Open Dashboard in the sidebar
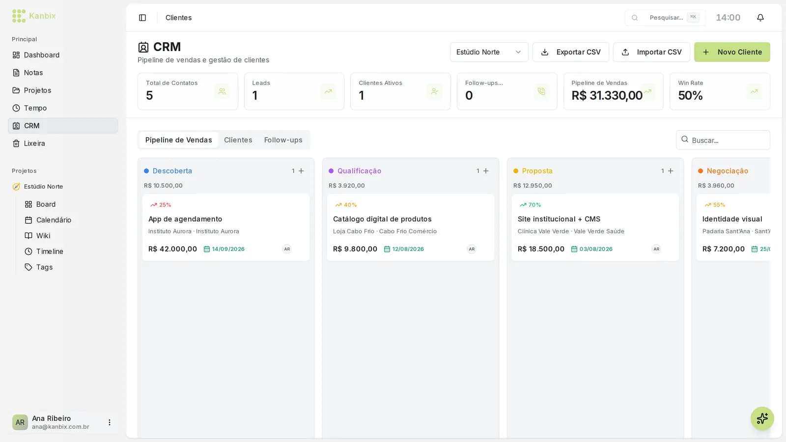 pyautogui.click(x=63, y=55)
